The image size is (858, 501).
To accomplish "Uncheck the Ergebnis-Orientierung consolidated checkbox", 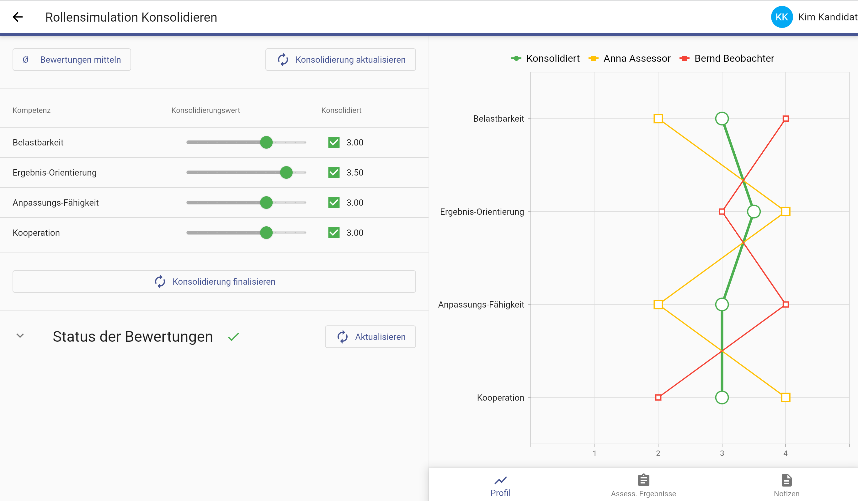I will (334, 172).
